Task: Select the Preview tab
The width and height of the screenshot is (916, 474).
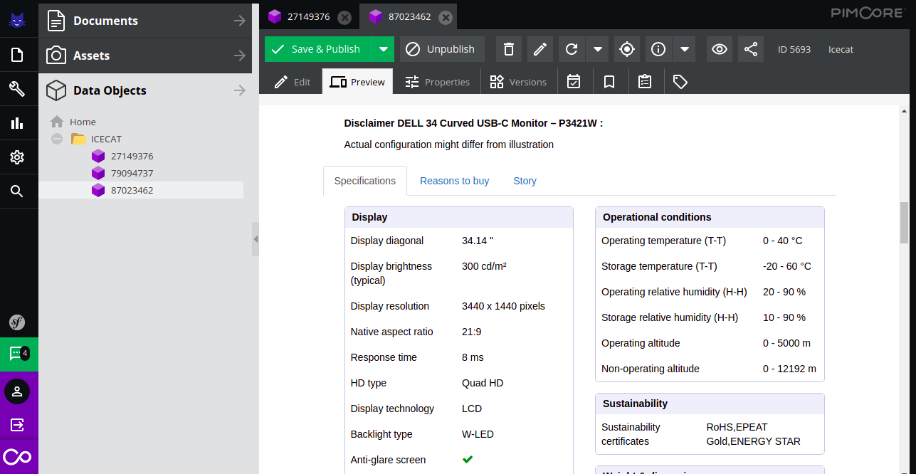Action: (358, 82)
